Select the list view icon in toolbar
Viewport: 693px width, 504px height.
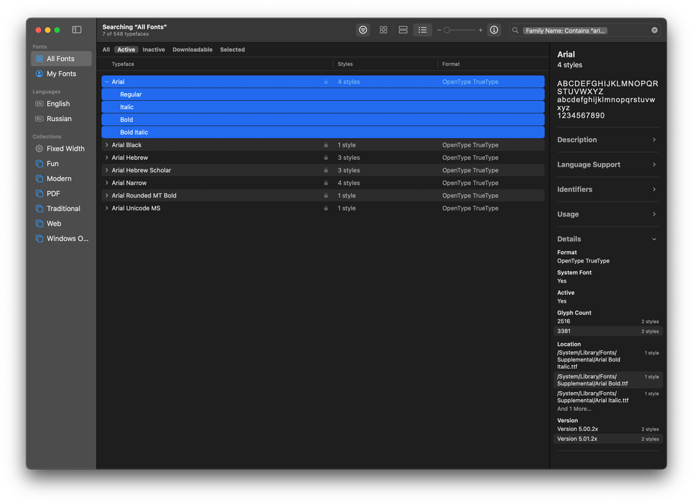point(422,30)
